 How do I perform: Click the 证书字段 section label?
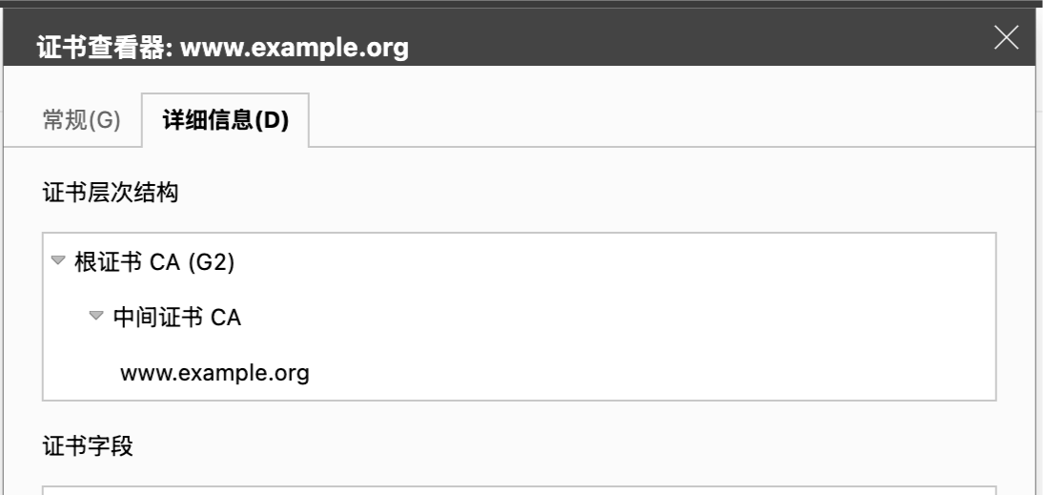(x=89, y=445)
